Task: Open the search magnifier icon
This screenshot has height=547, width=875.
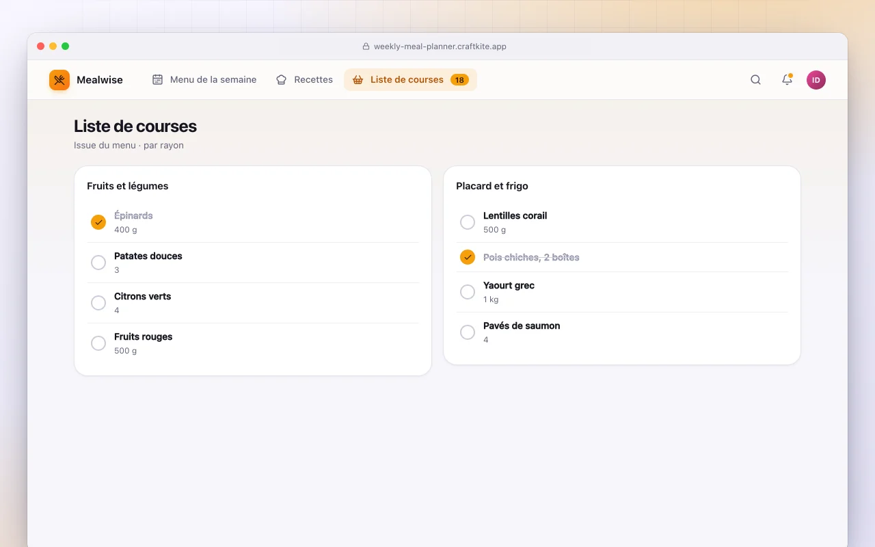Action: coord(755,80)
